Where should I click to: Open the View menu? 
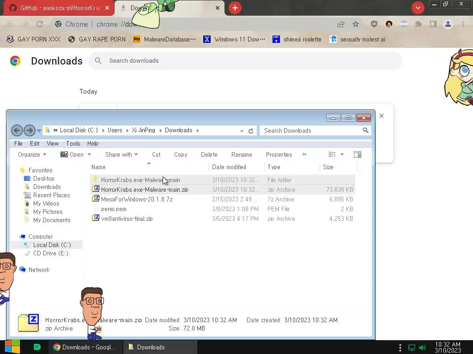(53, 143)
